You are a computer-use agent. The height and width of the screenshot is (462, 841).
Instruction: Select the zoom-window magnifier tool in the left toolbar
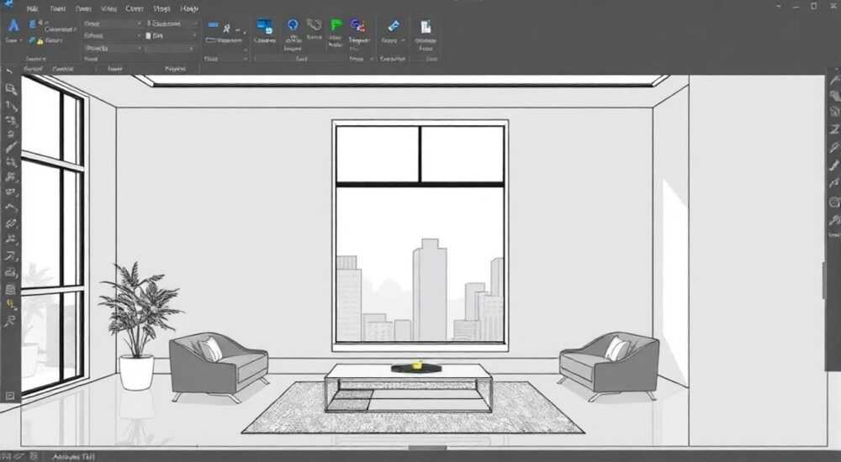(10, 89)
